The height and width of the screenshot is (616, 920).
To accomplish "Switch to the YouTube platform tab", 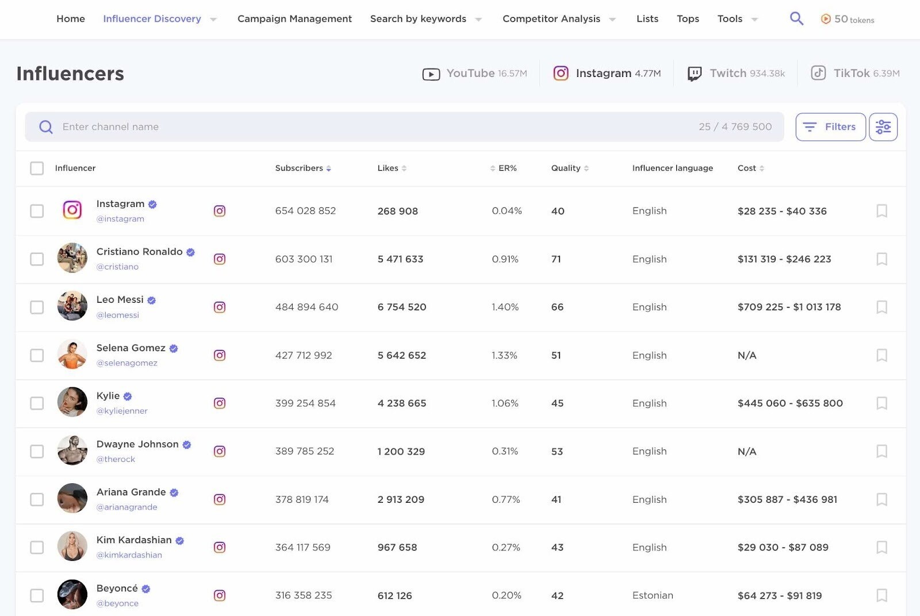I will pyautogui.click(x=475, y=74).
